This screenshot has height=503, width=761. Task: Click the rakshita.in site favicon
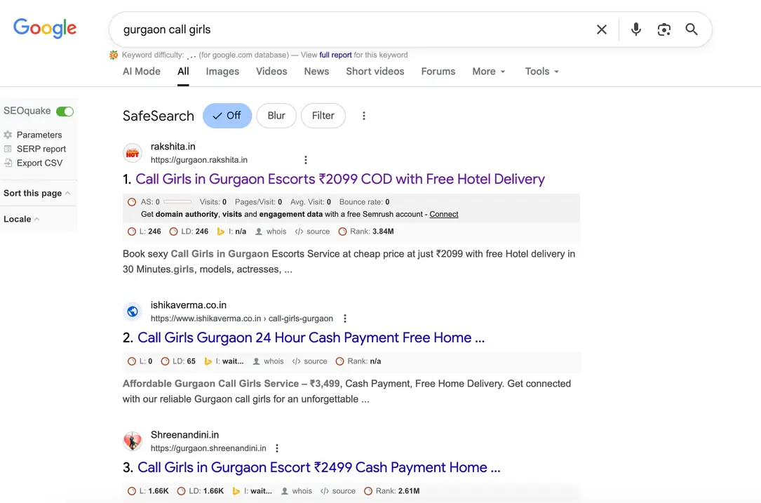click(x=133, y=153)
